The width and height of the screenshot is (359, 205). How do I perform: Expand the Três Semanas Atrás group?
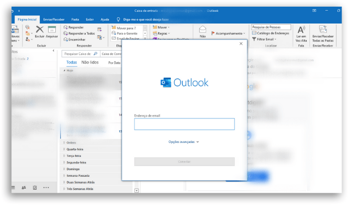[x=64, y=189]
